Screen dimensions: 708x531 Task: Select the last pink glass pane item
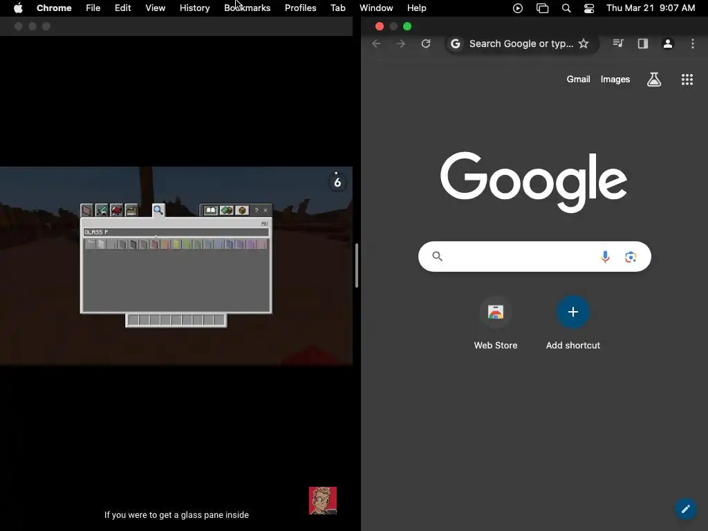pos(262,244)
